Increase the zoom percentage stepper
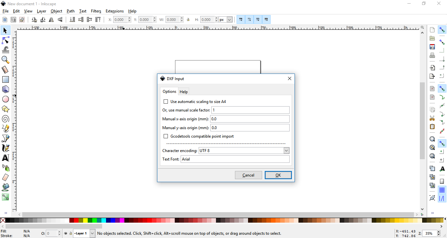The height and width of the screenshot is (238, 447). pyautogui.click(x=438, y=232)
